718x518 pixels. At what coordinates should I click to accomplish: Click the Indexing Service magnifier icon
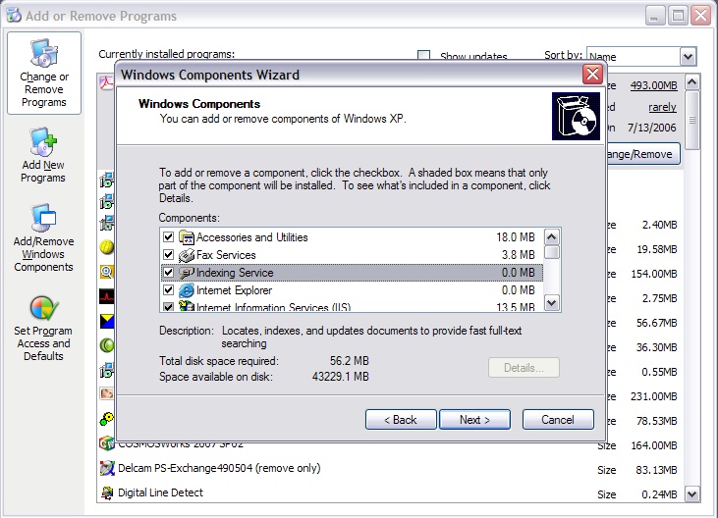(187, 273)
